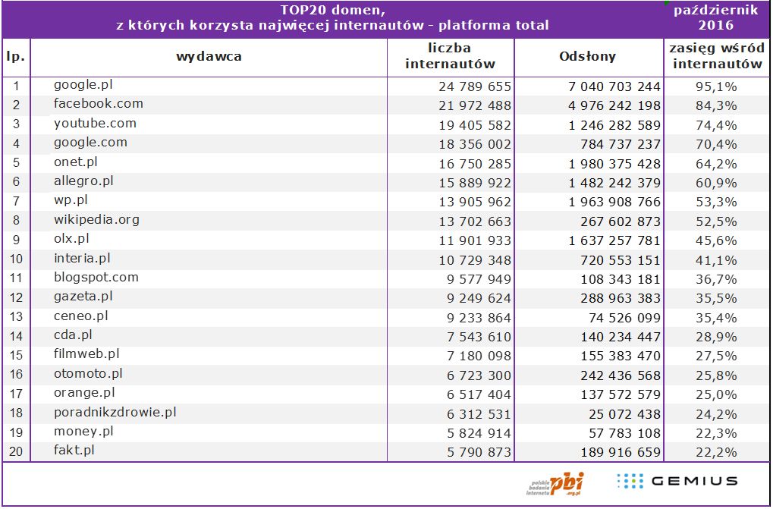Click the 'październik 2016' date label
Image resolution: width=773 pixels, height=509 pixels.
(x=716, y=17)
